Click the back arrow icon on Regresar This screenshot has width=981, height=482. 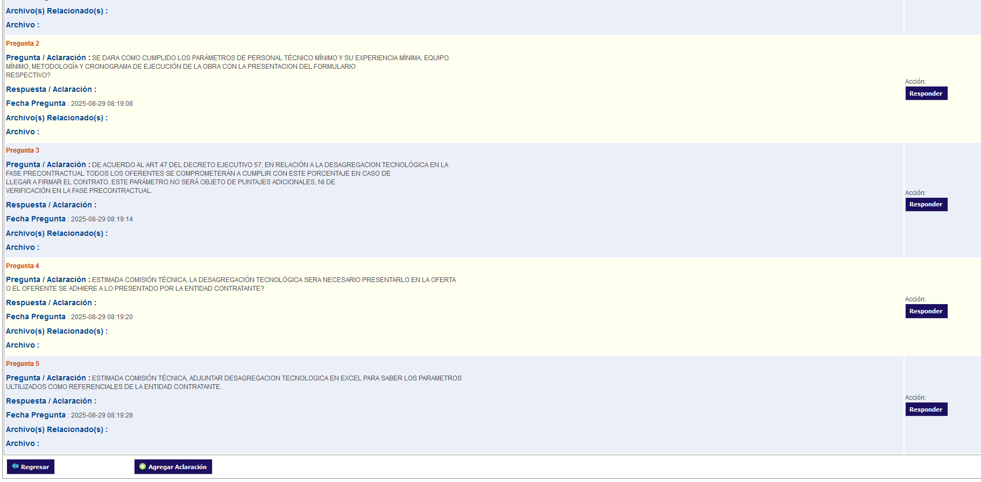[15, 466]
